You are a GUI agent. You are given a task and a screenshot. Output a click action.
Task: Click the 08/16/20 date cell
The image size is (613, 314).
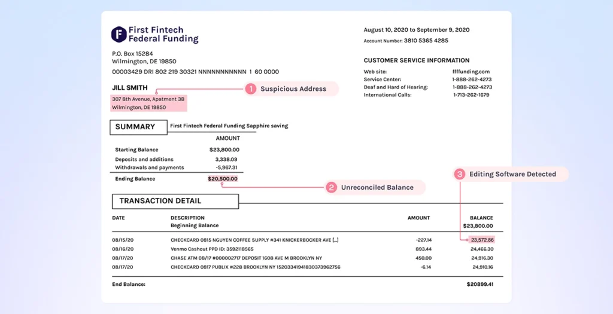click(123, 249)
